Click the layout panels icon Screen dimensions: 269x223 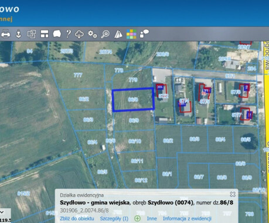click(x=45, y=34)
